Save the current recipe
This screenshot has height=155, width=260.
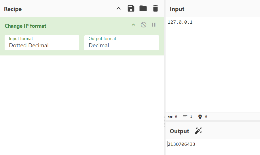(x=131, y=8)
